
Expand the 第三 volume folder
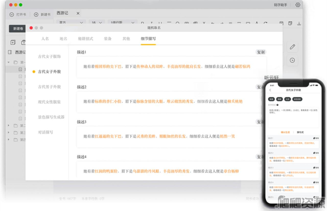[9, 132]
